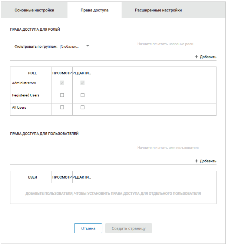Click the USER column header
This screenshot has height=245, width=228.
tap(33, 177)
